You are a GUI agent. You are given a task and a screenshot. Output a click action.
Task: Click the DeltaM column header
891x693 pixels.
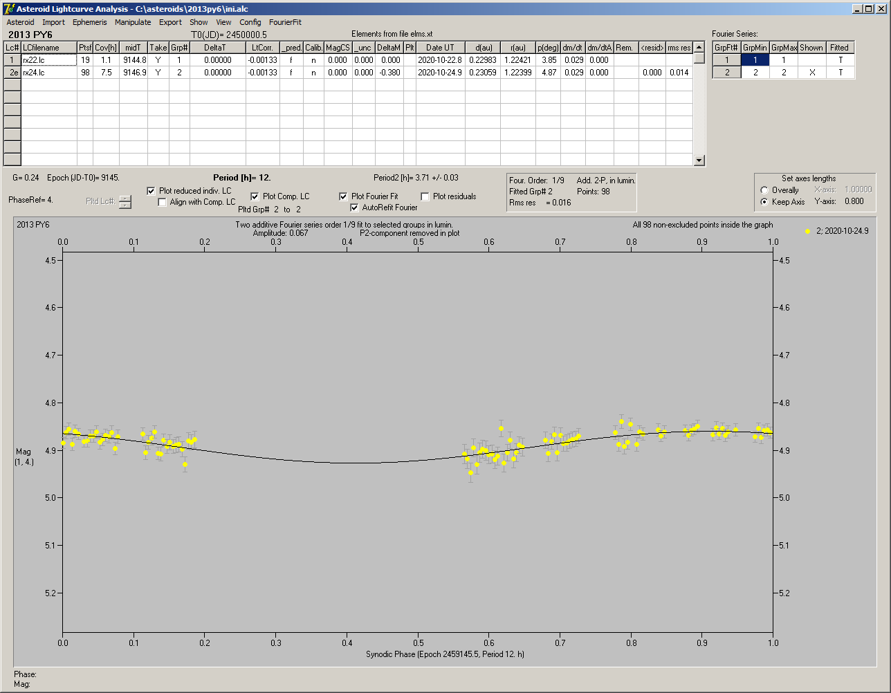[390, 48]
